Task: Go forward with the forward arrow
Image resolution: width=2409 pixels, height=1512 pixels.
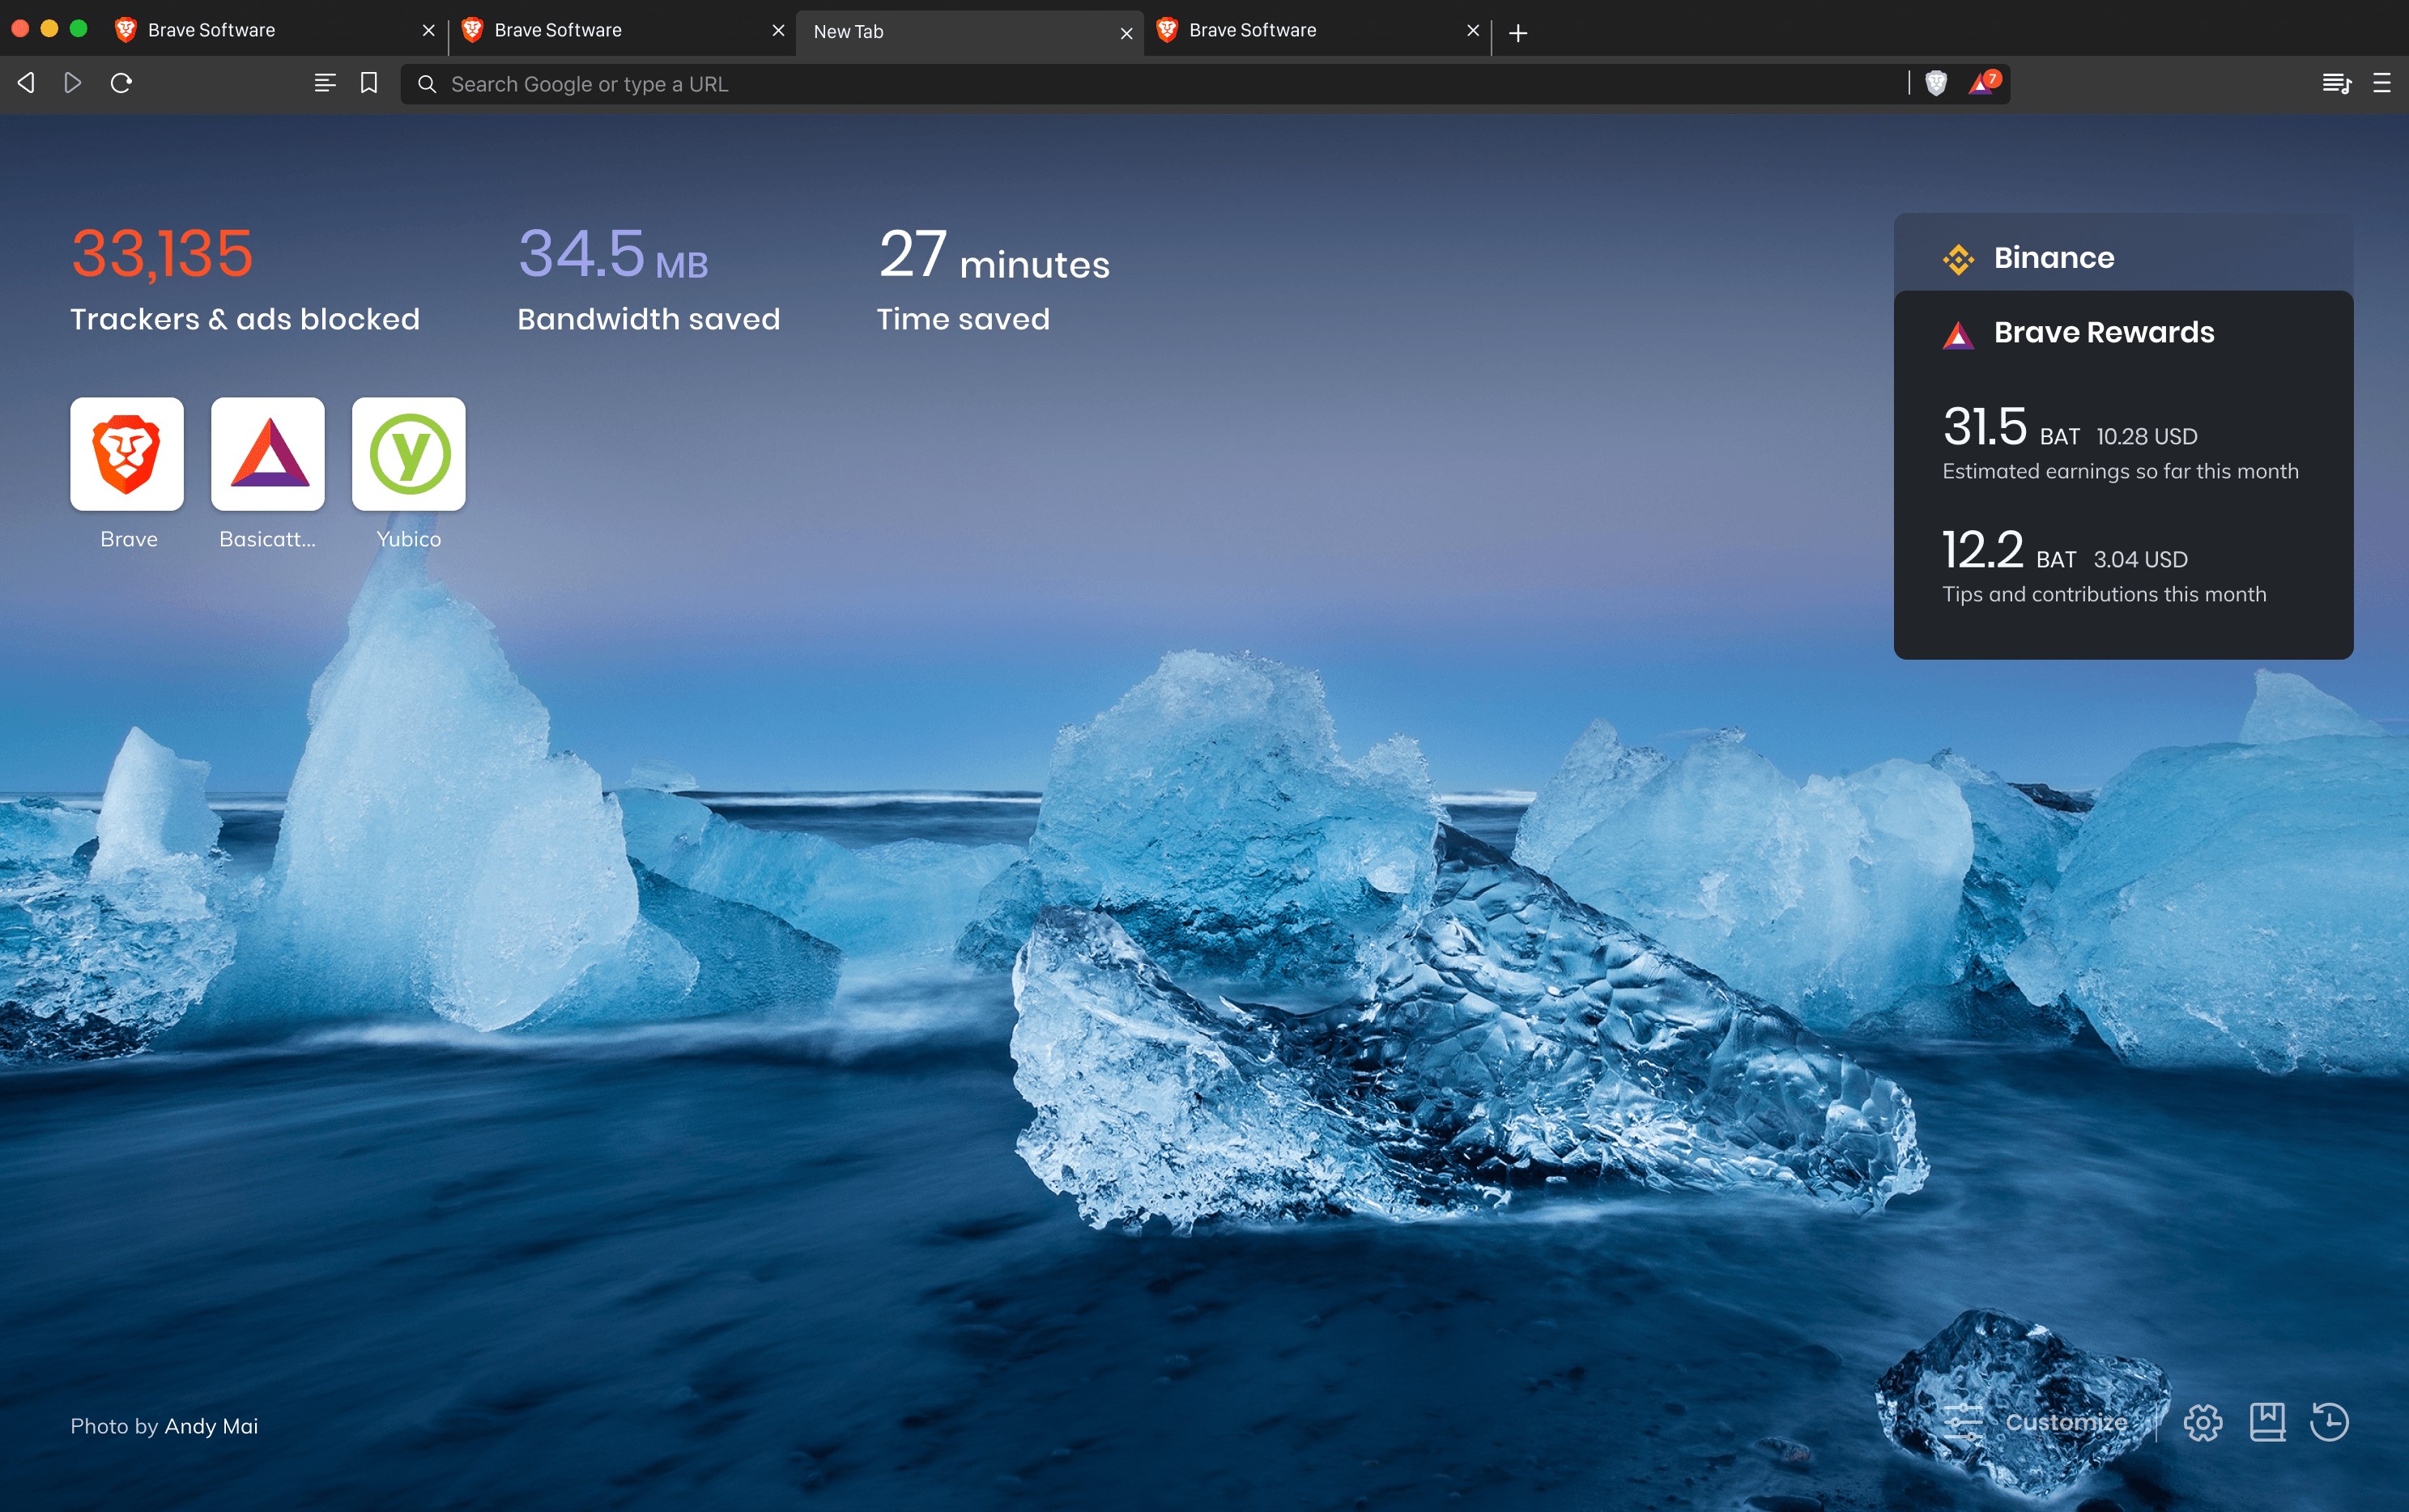Action: (73, 83)
